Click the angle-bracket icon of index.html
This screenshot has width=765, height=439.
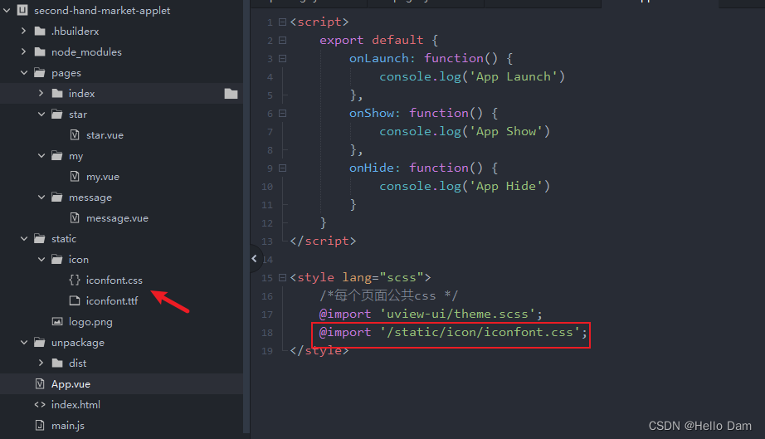tap(40, 404)
